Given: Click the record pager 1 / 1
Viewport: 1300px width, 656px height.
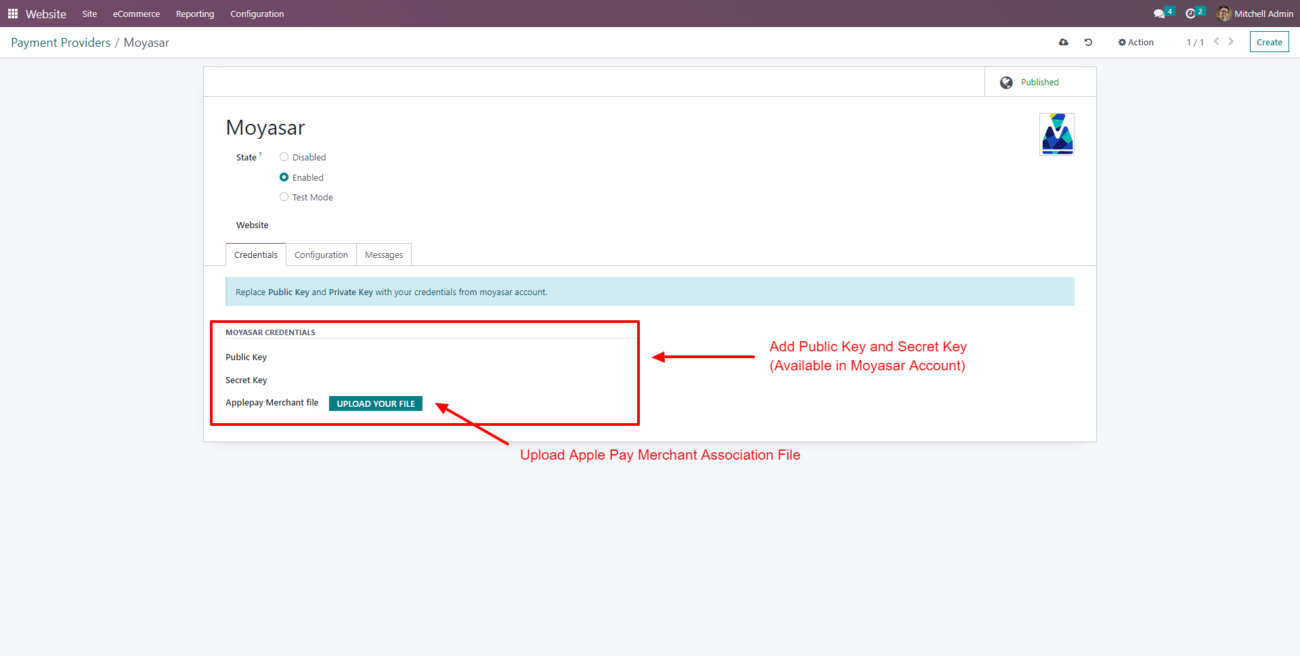Looking at the screenshot, I should tap(1195, 42).
